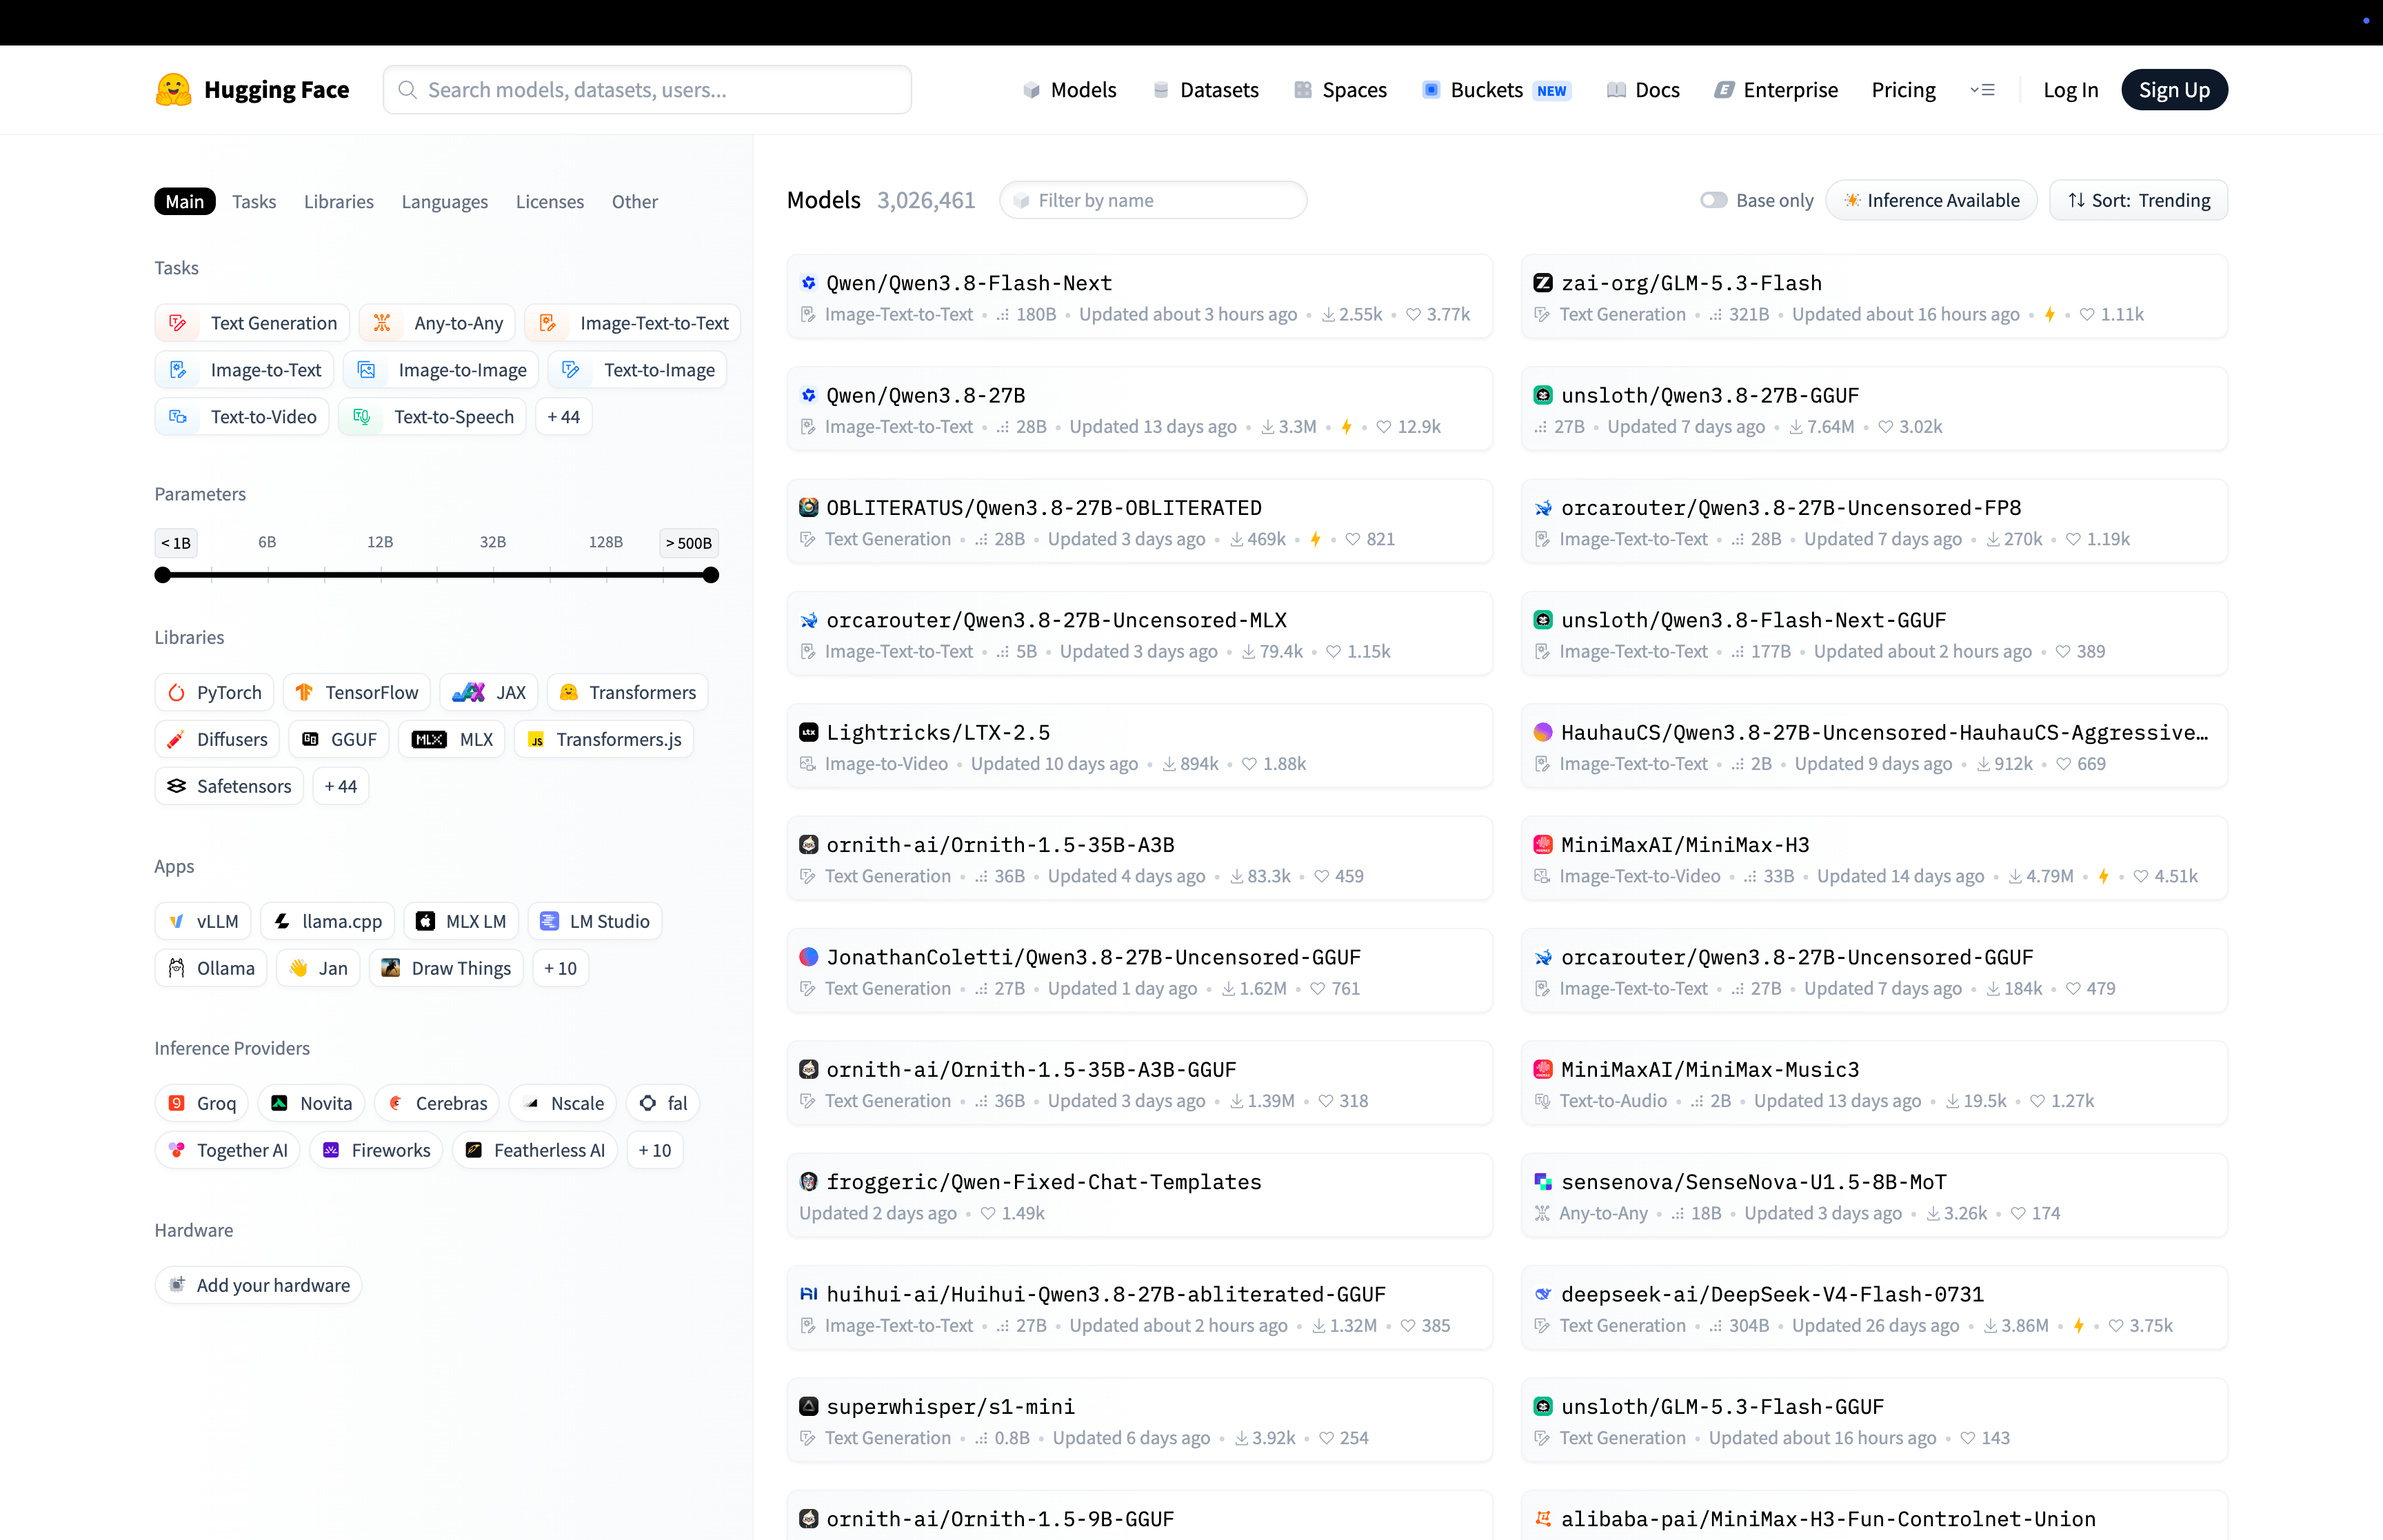Viewport: 2383px width, 1540px height.
Task: Open the Datasets navigation item
Action: pos(1205,90)
